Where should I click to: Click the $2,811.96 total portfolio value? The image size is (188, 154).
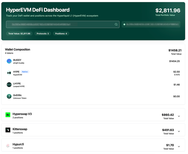[168, 10]
